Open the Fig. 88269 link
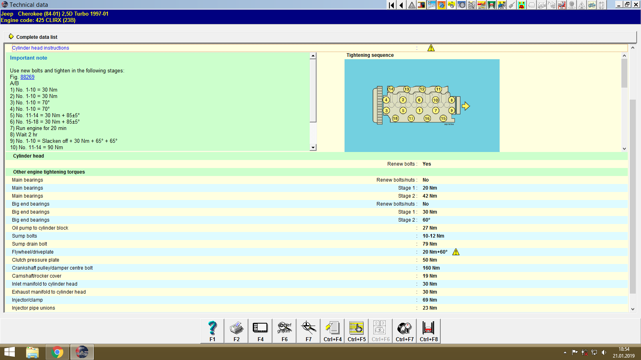Screen dimensions: 641x360 27,77
